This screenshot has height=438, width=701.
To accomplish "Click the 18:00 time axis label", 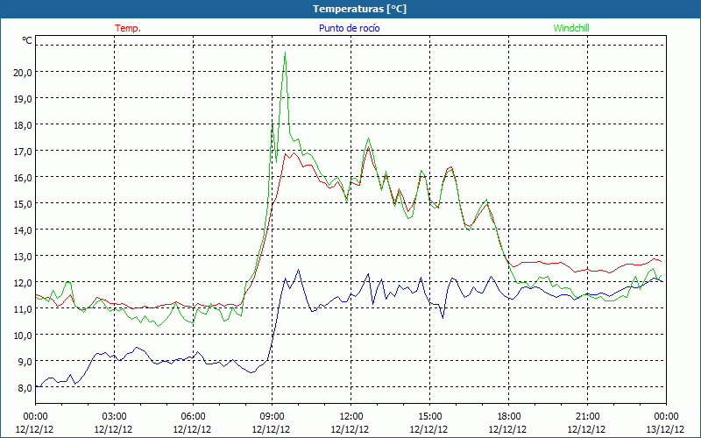I will coord(509,416).
